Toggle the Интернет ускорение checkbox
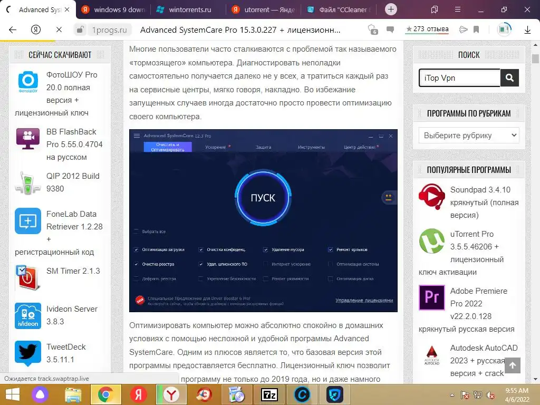The height and width of the screenshot is (405, 540). coord(266,264)
